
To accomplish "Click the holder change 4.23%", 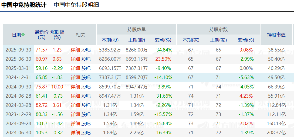I will click(x=246, y=96).
